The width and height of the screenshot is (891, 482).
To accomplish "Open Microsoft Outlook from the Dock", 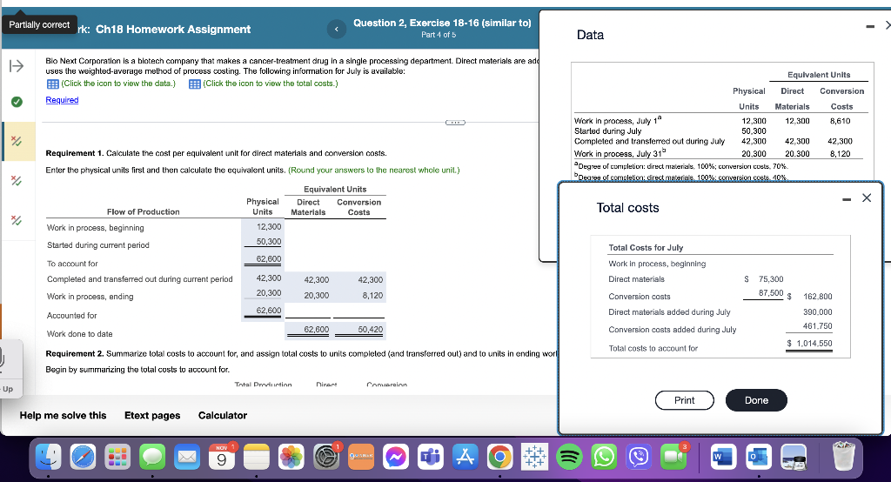I will click(x=758, y=457).
